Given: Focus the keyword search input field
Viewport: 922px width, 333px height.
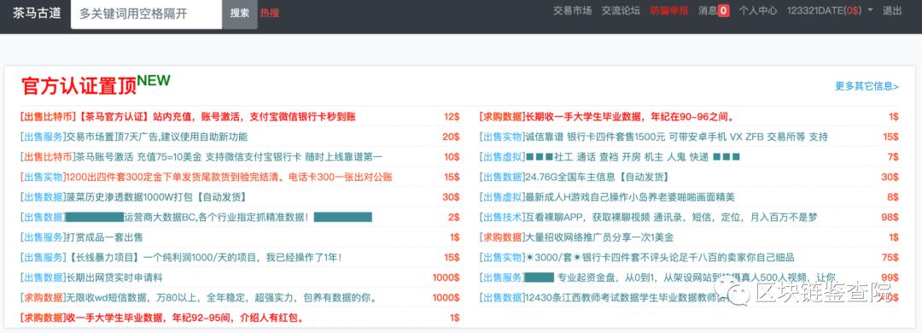Looking at the screenshot, I should point(147,14).
